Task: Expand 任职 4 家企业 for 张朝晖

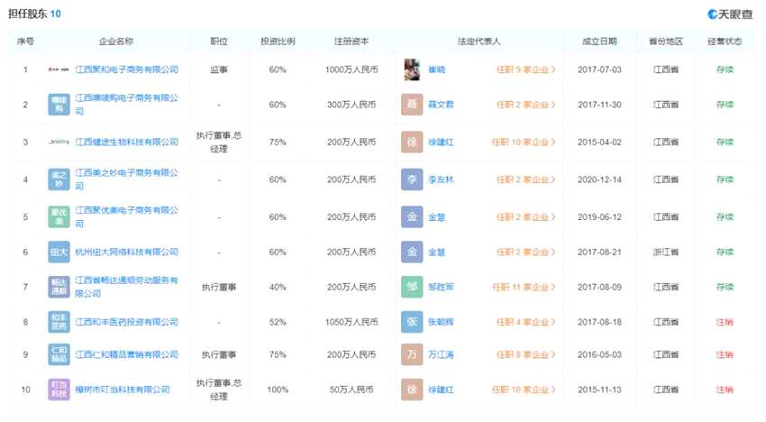Action: tap(525, 322)
